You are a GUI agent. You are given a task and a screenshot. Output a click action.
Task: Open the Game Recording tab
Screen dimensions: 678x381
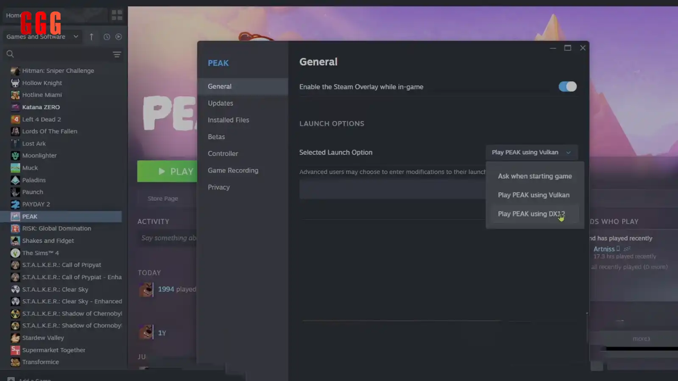243,170
